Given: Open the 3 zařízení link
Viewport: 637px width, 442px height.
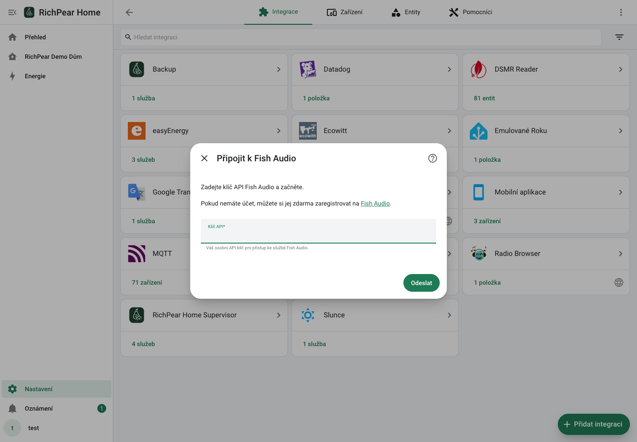Looking at the screenshot, I should click(x=487, y=221).
